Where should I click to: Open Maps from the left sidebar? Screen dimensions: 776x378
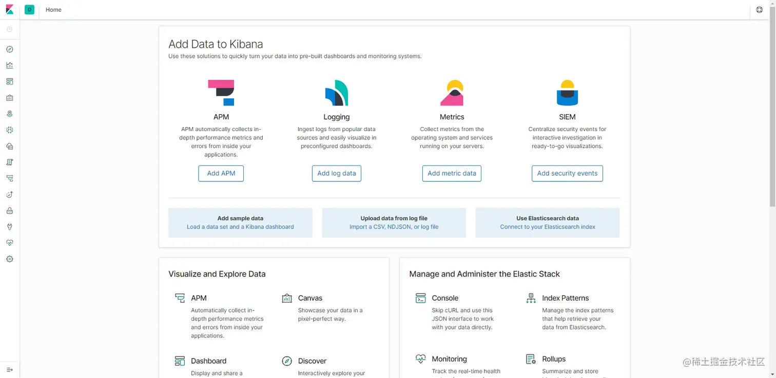coord(10,114)
